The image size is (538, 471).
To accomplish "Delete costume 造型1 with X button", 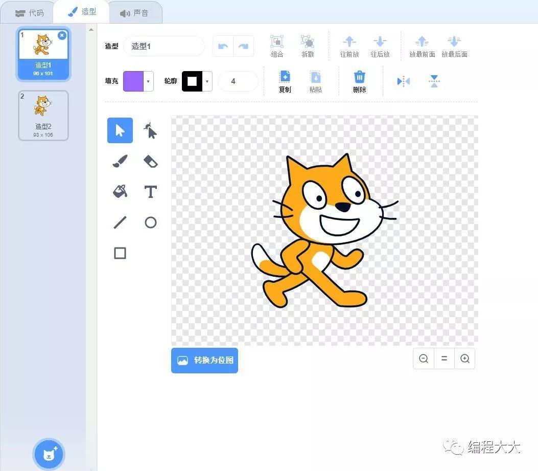I will point(62,35).
